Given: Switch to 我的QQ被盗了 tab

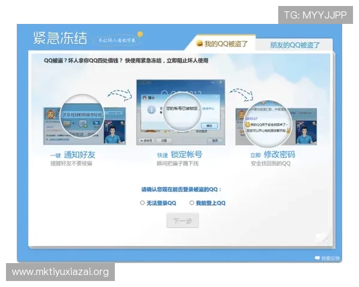Looking at the screenshot, I should point(221,44).
